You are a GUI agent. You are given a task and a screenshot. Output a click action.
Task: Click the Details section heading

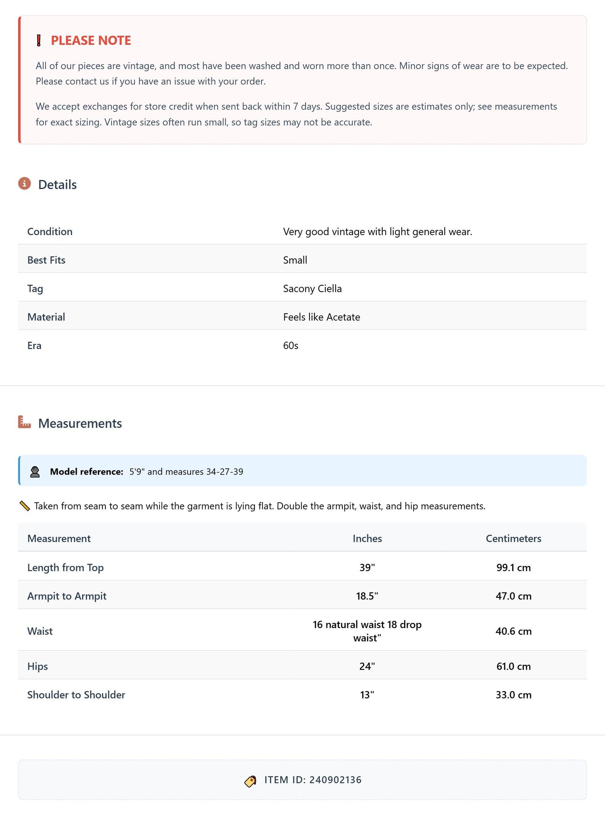tap(57, 185)
